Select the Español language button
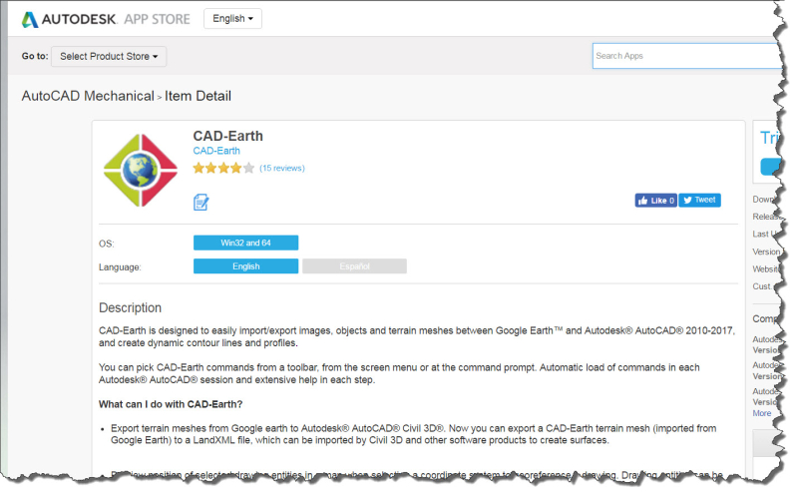 (x=354, y=266)
